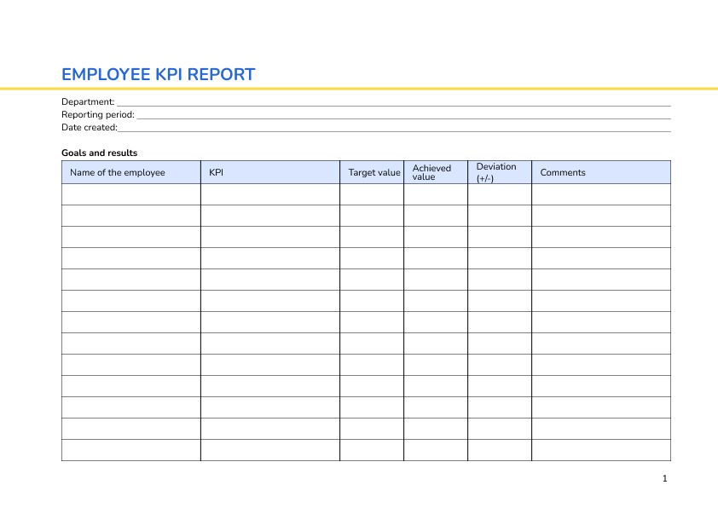Image resolution: width=718 pixels, height=508 pixels.
Task: Select the Deviation (+/-) column header
Action: click(x=497, y=172)
